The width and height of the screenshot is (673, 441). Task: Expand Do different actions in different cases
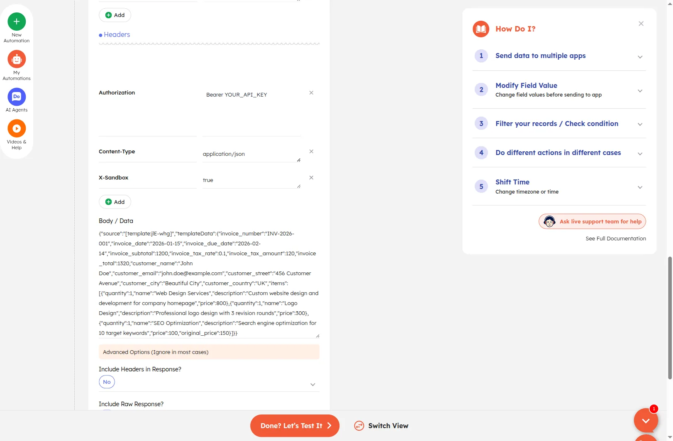click(x=640, y=154)
